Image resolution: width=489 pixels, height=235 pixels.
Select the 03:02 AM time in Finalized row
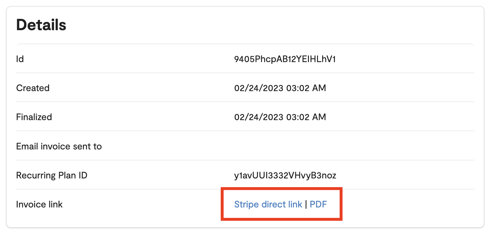(x=306, y=117)
